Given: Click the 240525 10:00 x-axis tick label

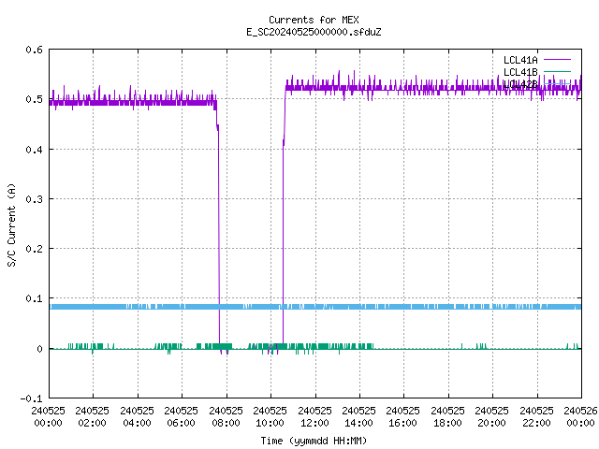Looking at the screenshot, I should coord(270,416).
